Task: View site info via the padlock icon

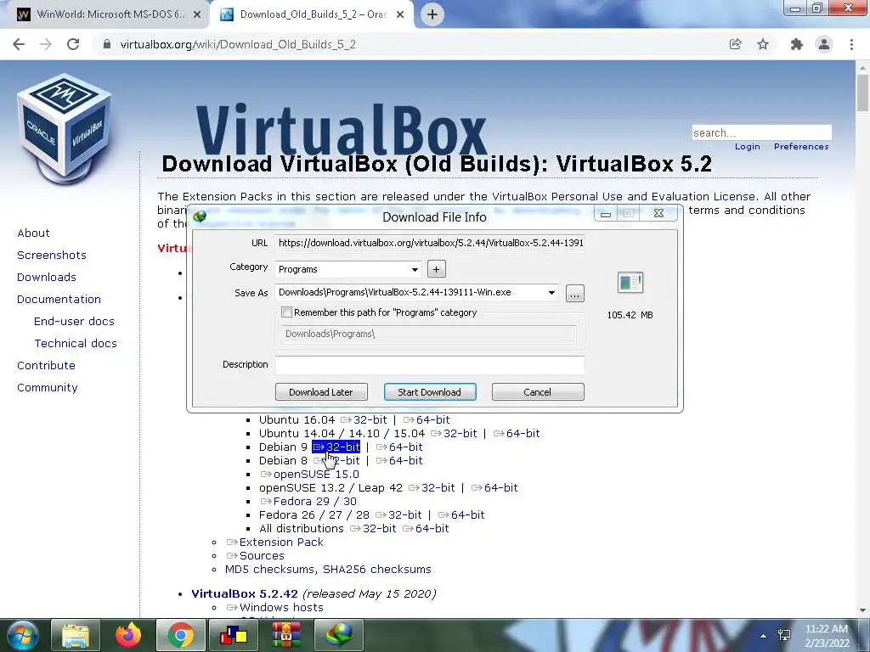Action: coord(107,44)
